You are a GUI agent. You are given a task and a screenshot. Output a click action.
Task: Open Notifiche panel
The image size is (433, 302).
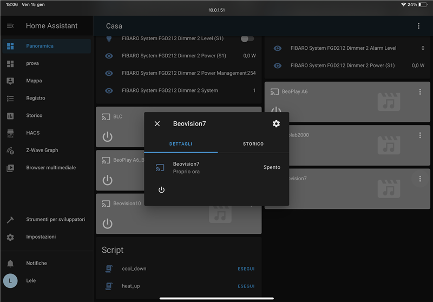point(36,263)
